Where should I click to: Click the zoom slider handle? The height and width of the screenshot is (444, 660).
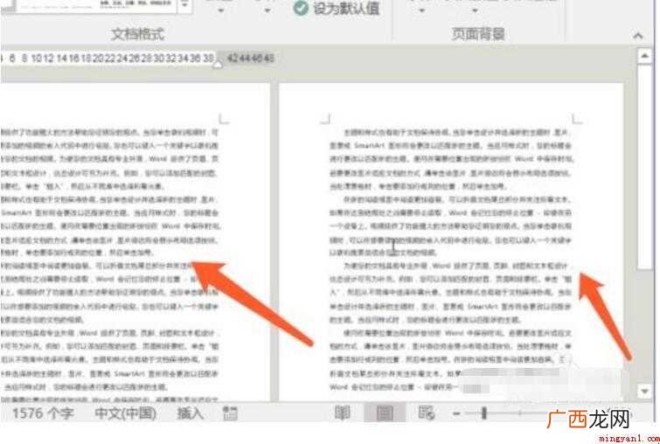484,413
